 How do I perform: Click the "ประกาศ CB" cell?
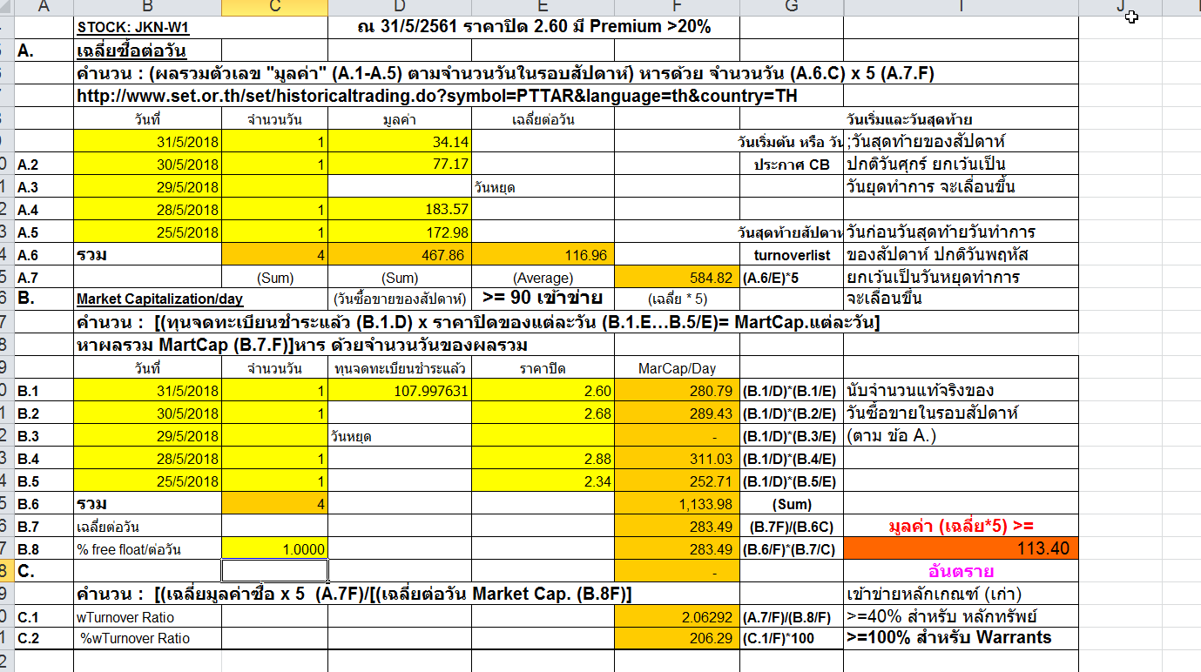[x=792, y=164]
